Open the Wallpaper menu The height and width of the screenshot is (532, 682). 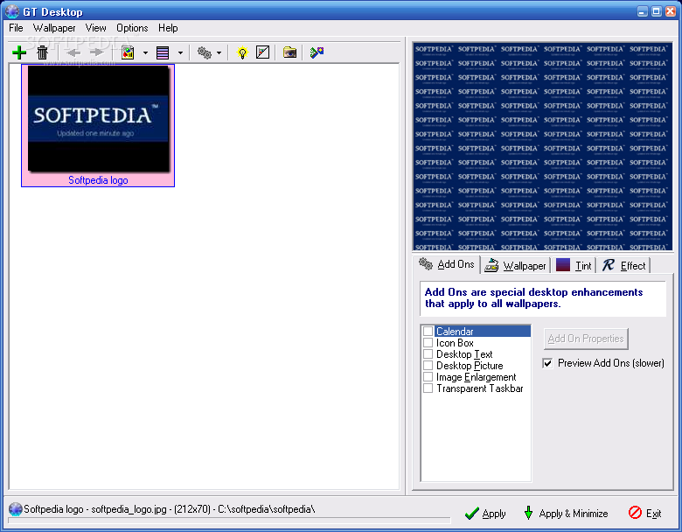(x=54, y=28)
